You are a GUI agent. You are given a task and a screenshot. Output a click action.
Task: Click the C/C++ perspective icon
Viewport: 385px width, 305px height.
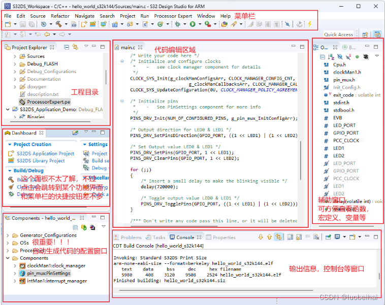coord(377,35)
